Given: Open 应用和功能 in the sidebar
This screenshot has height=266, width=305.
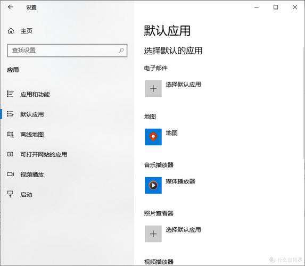Looking at the screenshot, I should click(x=35, y=95).
